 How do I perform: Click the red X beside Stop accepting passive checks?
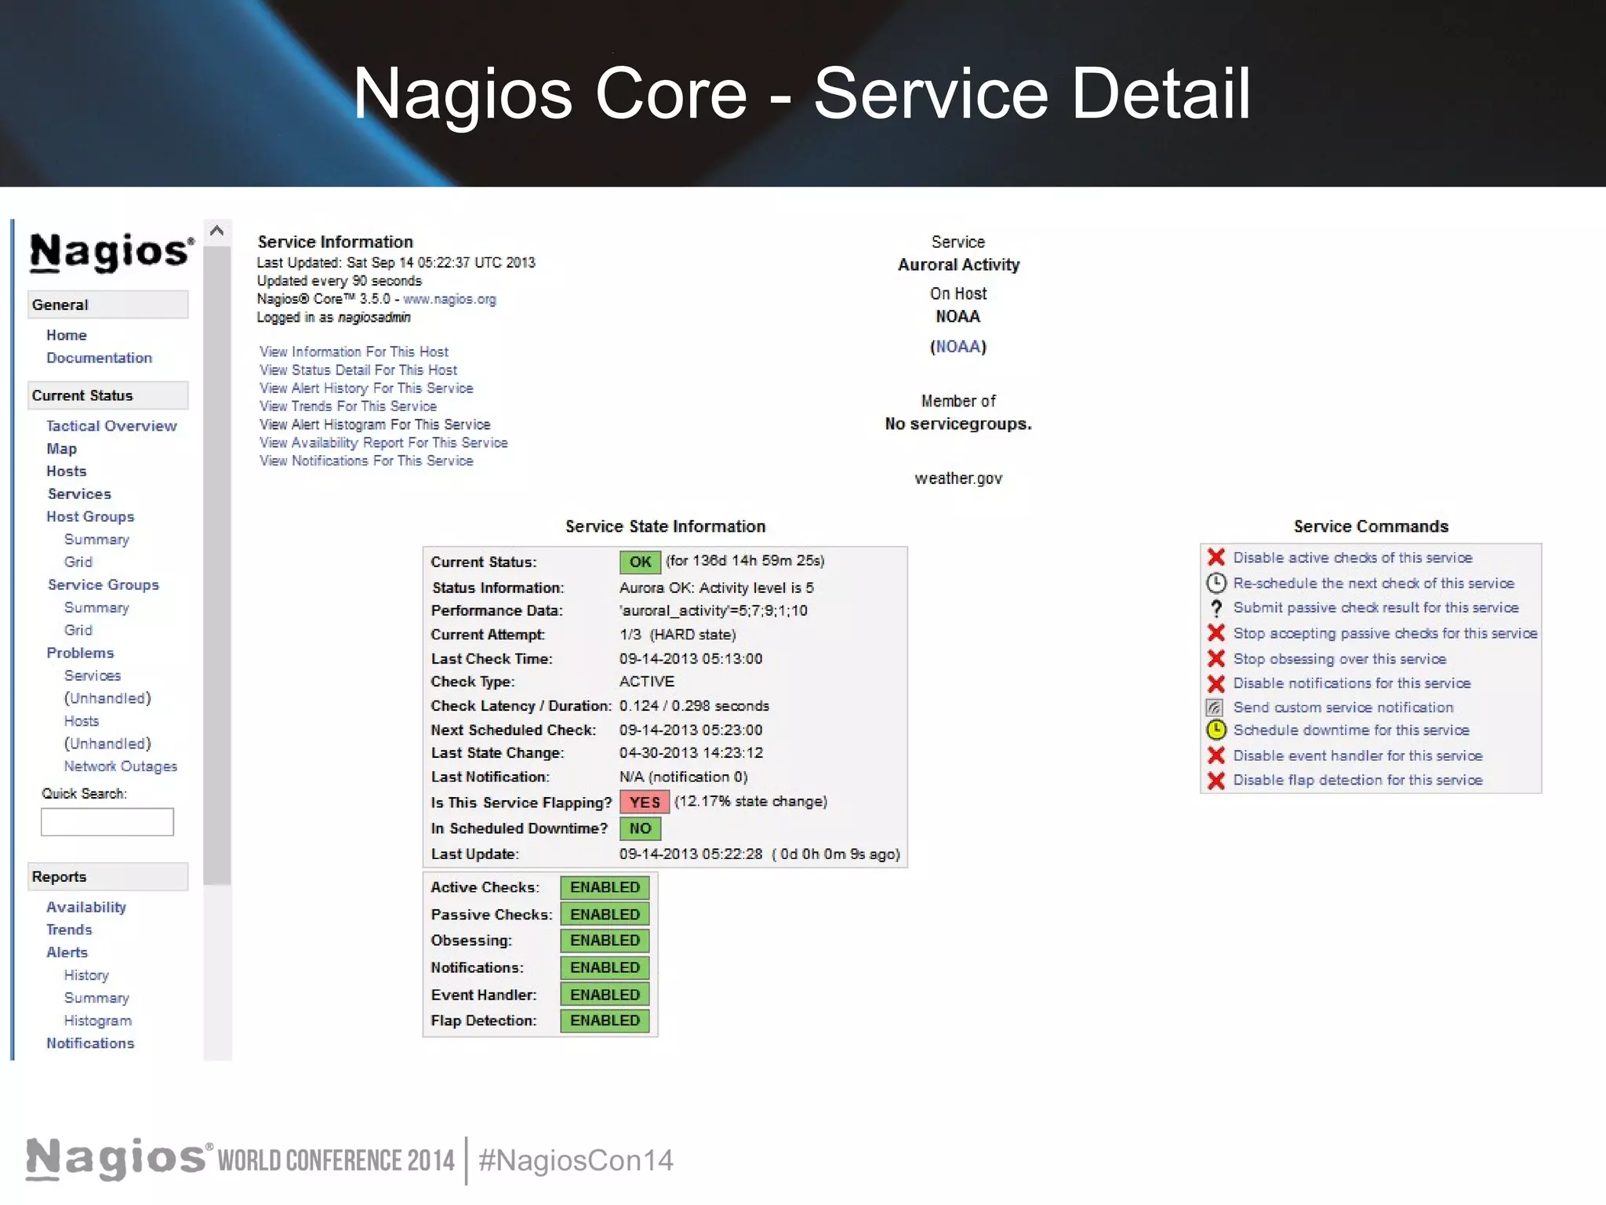[x=1215, y=633]
